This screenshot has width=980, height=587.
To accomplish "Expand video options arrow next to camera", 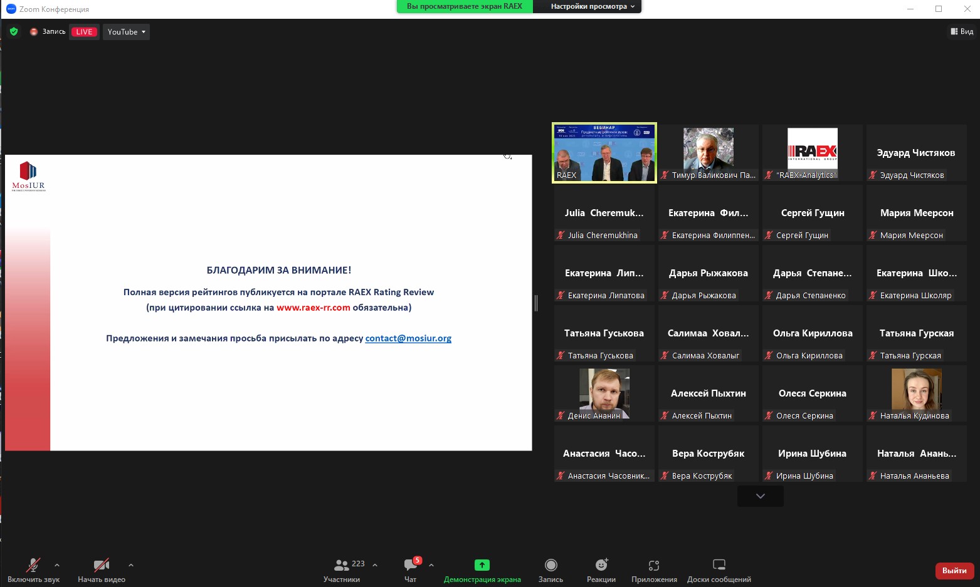I will click(x=131, y=565).
